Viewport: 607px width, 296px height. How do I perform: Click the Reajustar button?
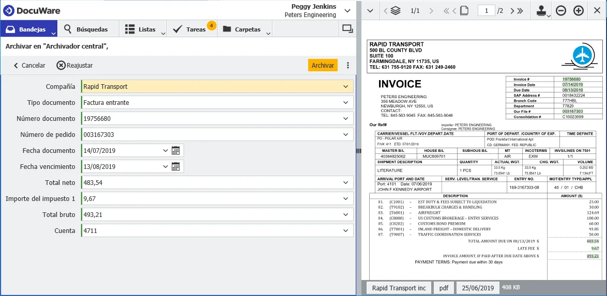[75, 66]
